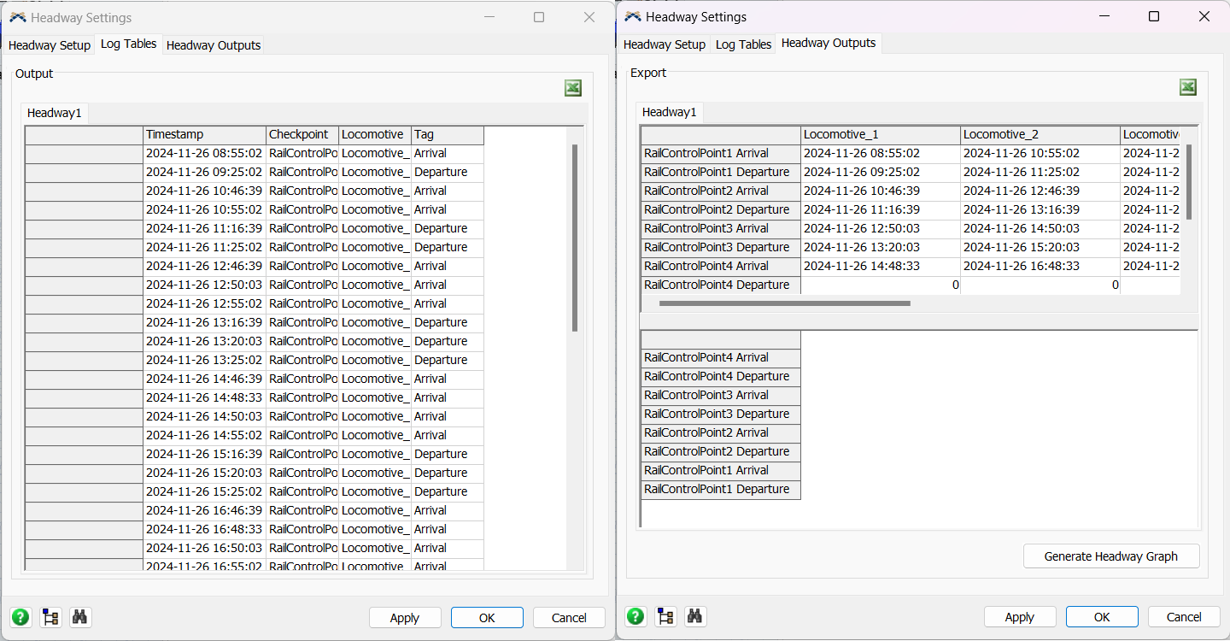1230x641 pixels.
Task: Switch to Headway Setup tab beside active Log Tables
Action: [50, 45]
